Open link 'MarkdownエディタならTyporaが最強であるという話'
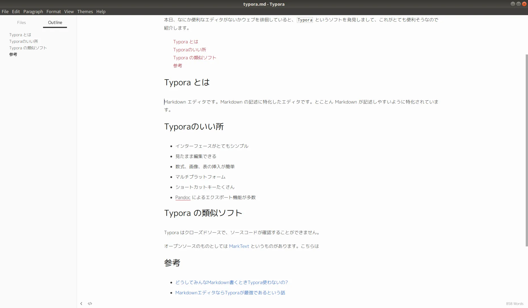 tap(230, 293)
